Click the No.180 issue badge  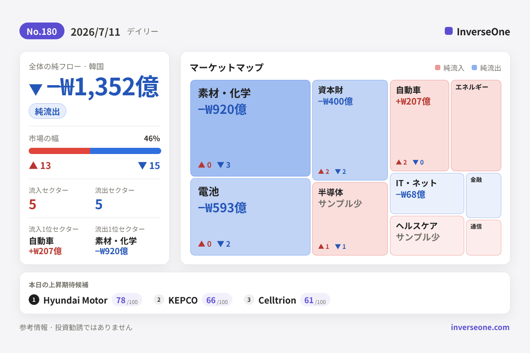pos(42,31)
